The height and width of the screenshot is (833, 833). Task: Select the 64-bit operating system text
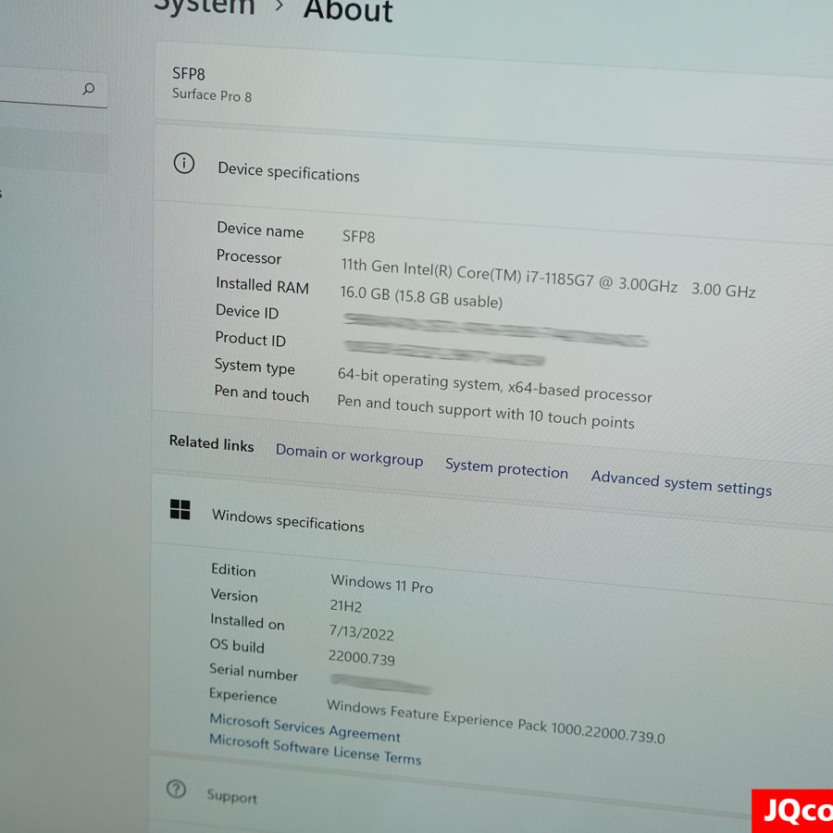point(494,385)
